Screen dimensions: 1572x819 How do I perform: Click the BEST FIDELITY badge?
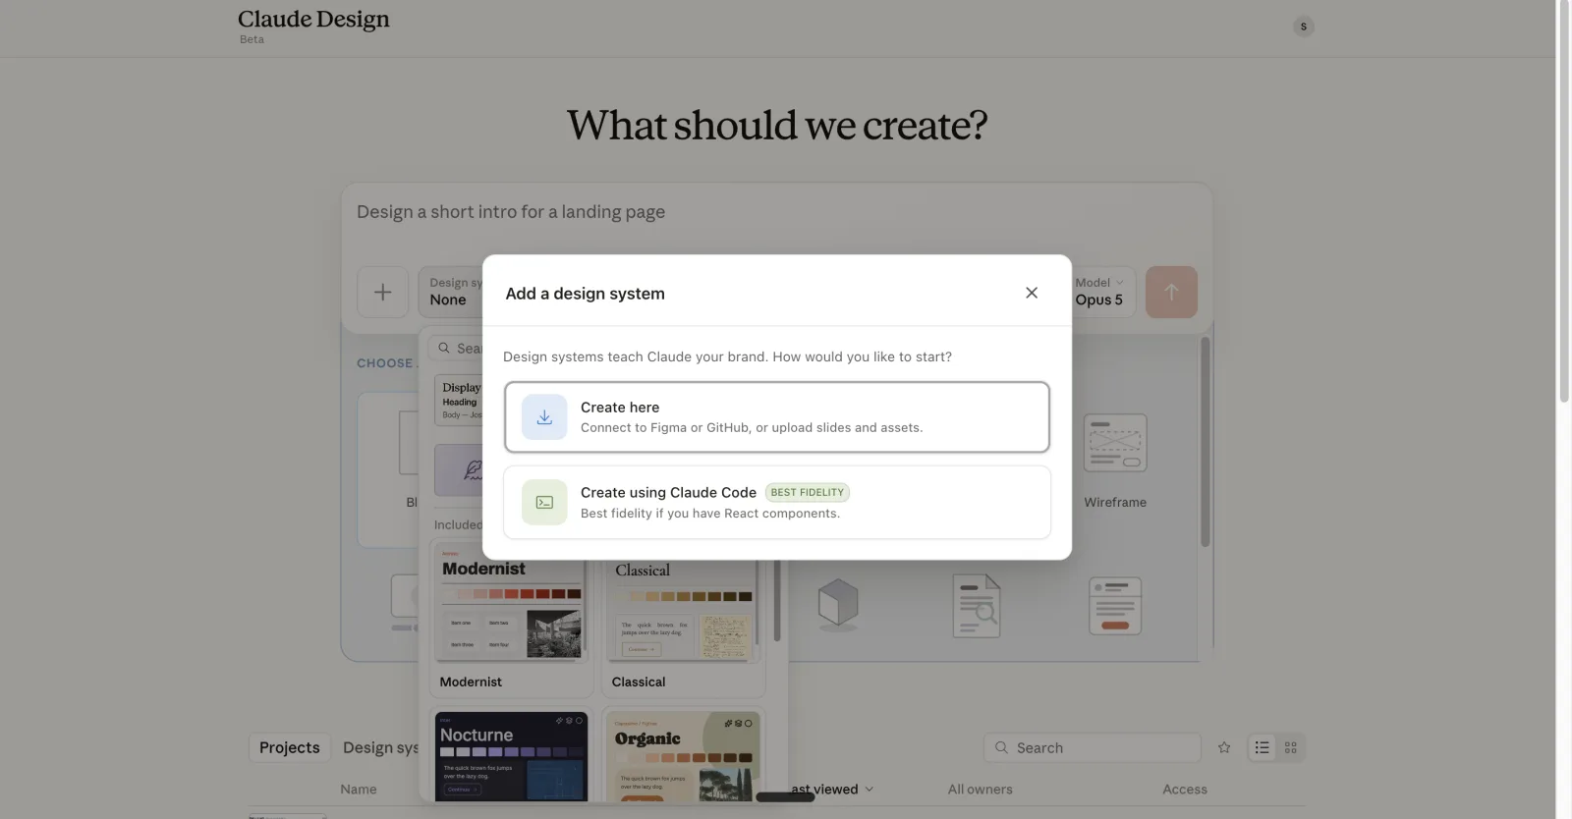pyautogui.click(x=808, y=493)
